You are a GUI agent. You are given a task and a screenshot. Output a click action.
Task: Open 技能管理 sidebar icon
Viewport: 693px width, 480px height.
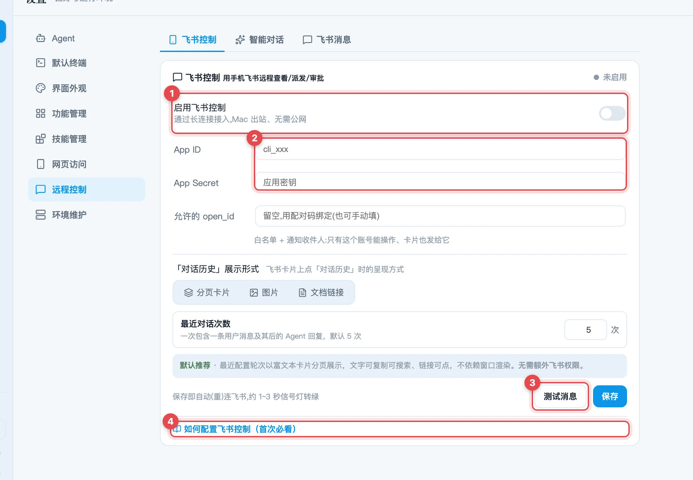click(41, 139)
